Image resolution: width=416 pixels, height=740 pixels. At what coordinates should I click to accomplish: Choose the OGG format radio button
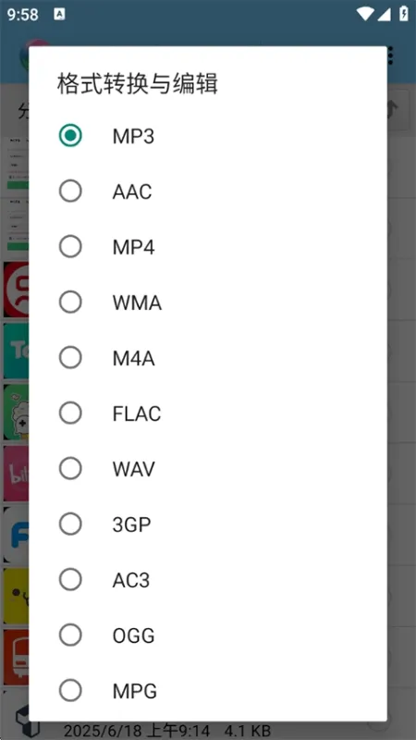tap(70, 635)
